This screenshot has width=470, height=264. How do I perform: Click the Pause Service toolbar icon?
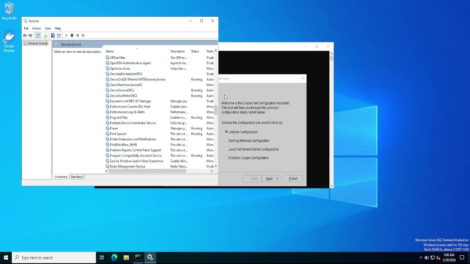[x=77, y=36]
